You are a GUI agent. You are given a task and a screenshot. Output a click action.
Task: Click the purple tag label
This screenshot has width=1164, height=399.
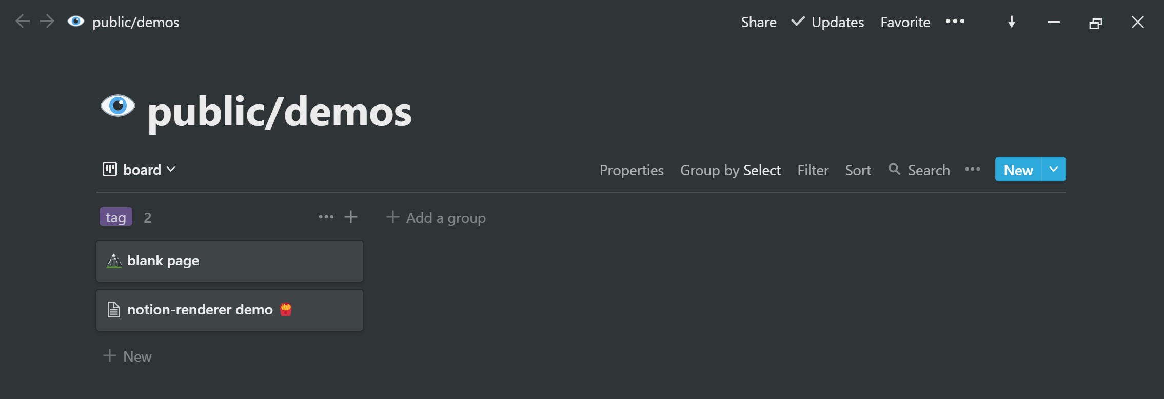point(116,217)
